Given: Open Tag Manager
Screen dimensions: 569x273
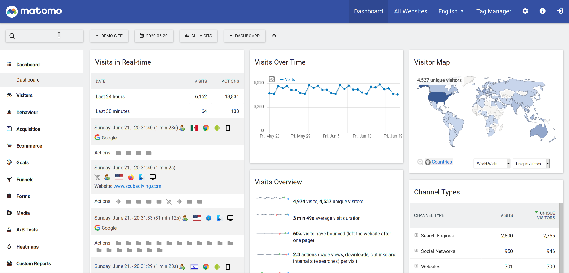Looking at the screenshot, I should point(494,11).
